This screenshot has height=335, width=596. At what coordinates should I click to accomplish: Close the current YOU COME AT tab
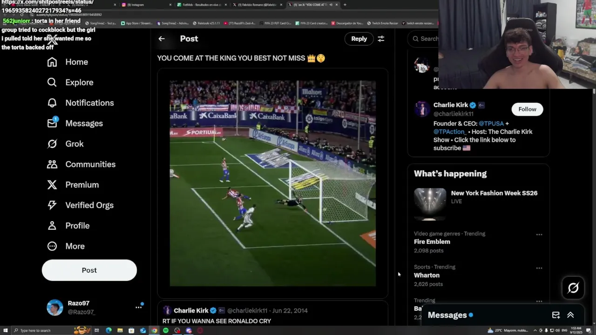337,5
